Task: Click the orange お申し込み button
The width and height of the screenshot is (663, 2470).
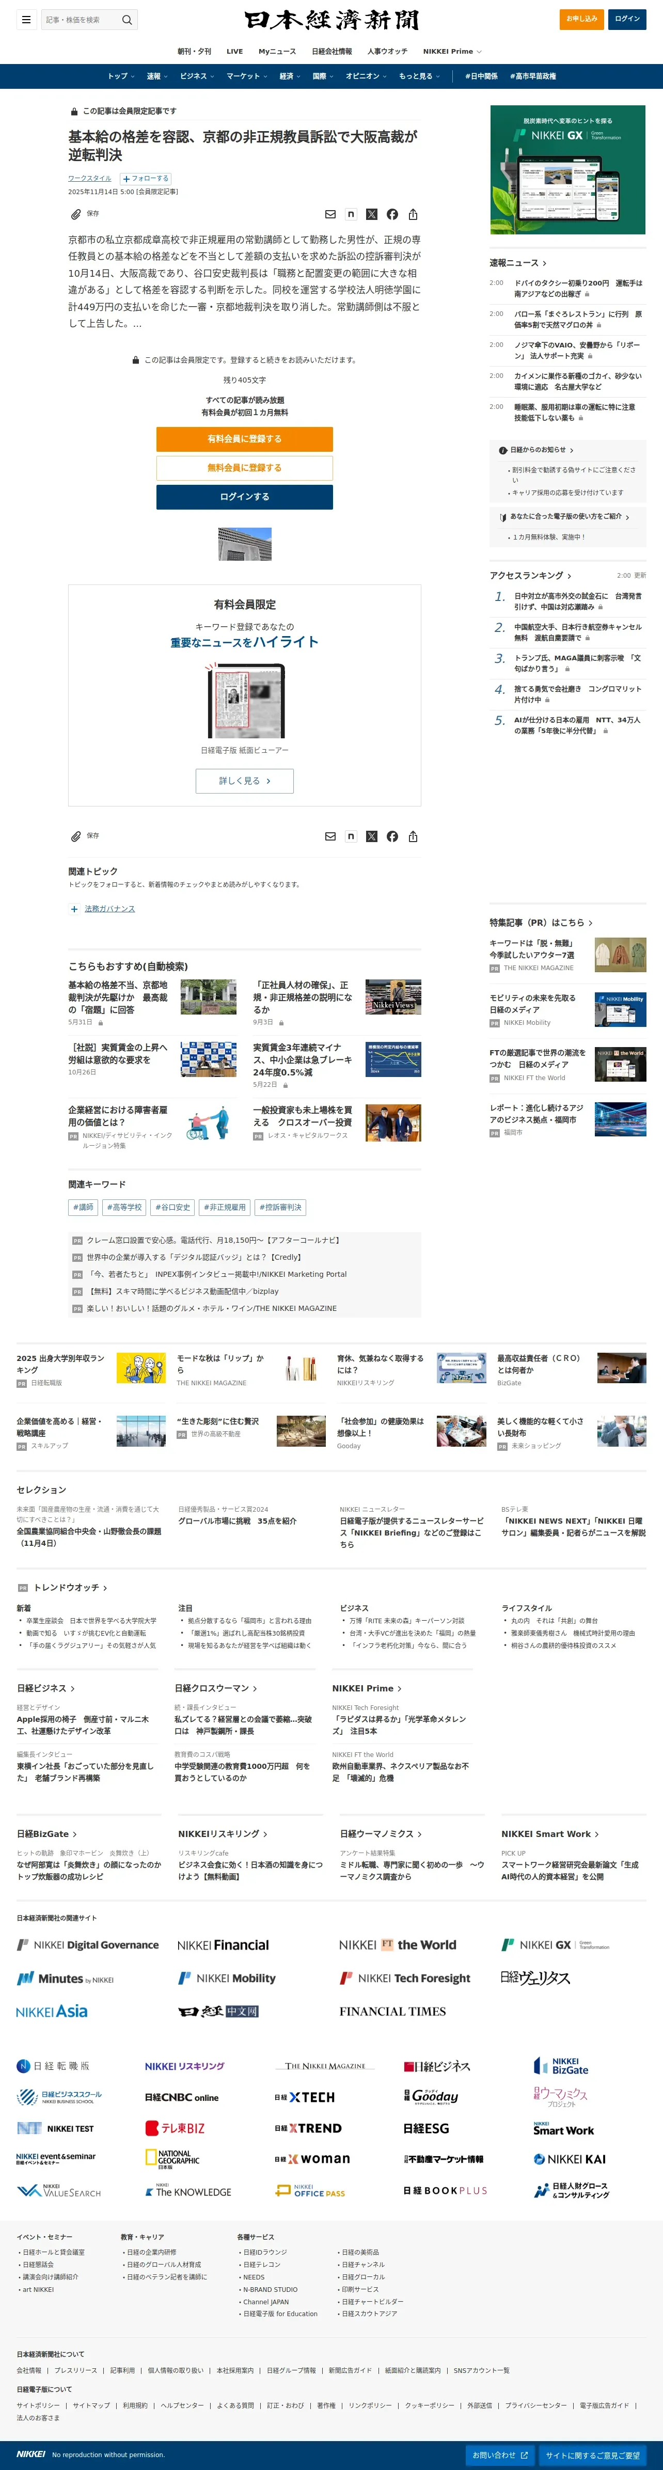Action: [581, 19]
